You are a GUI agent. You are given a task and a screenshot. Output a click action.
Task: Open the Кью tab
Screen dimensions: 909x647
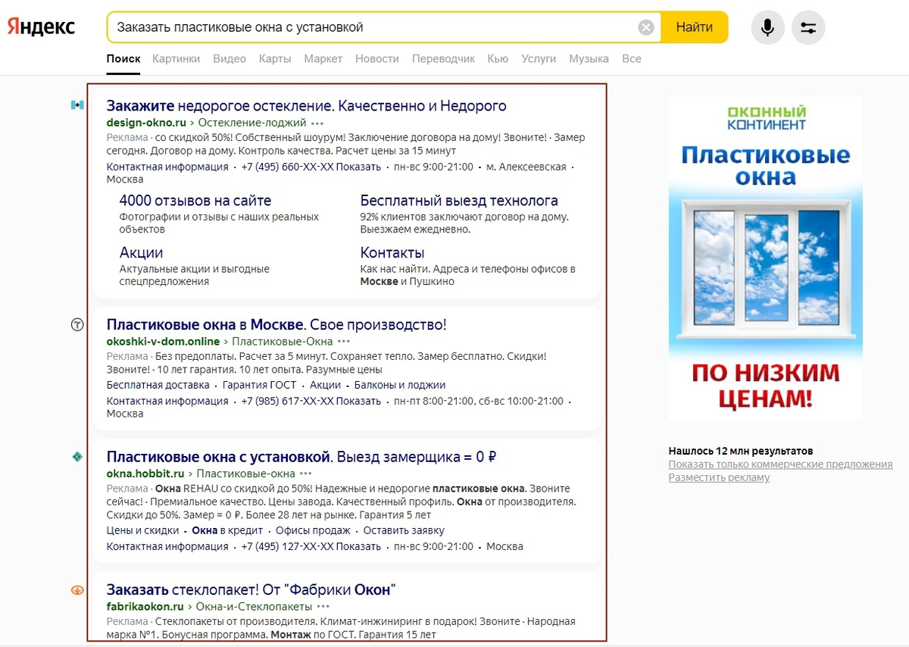click(x=498, y=58)
